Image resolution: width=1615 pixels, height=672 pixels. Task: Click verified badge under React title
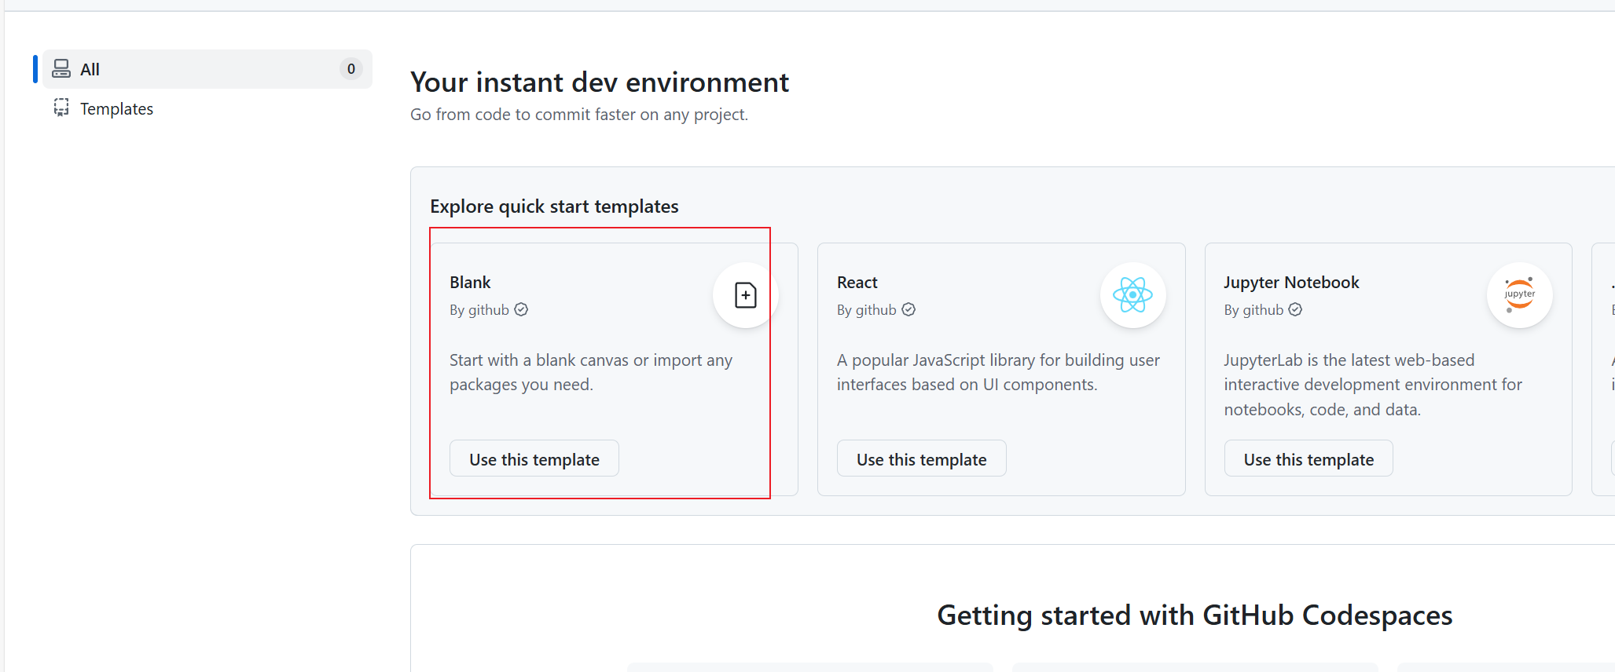coord(908,310)
